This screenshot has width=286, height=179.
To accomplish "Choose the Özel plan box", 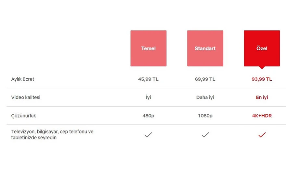I will click(262, 48).
